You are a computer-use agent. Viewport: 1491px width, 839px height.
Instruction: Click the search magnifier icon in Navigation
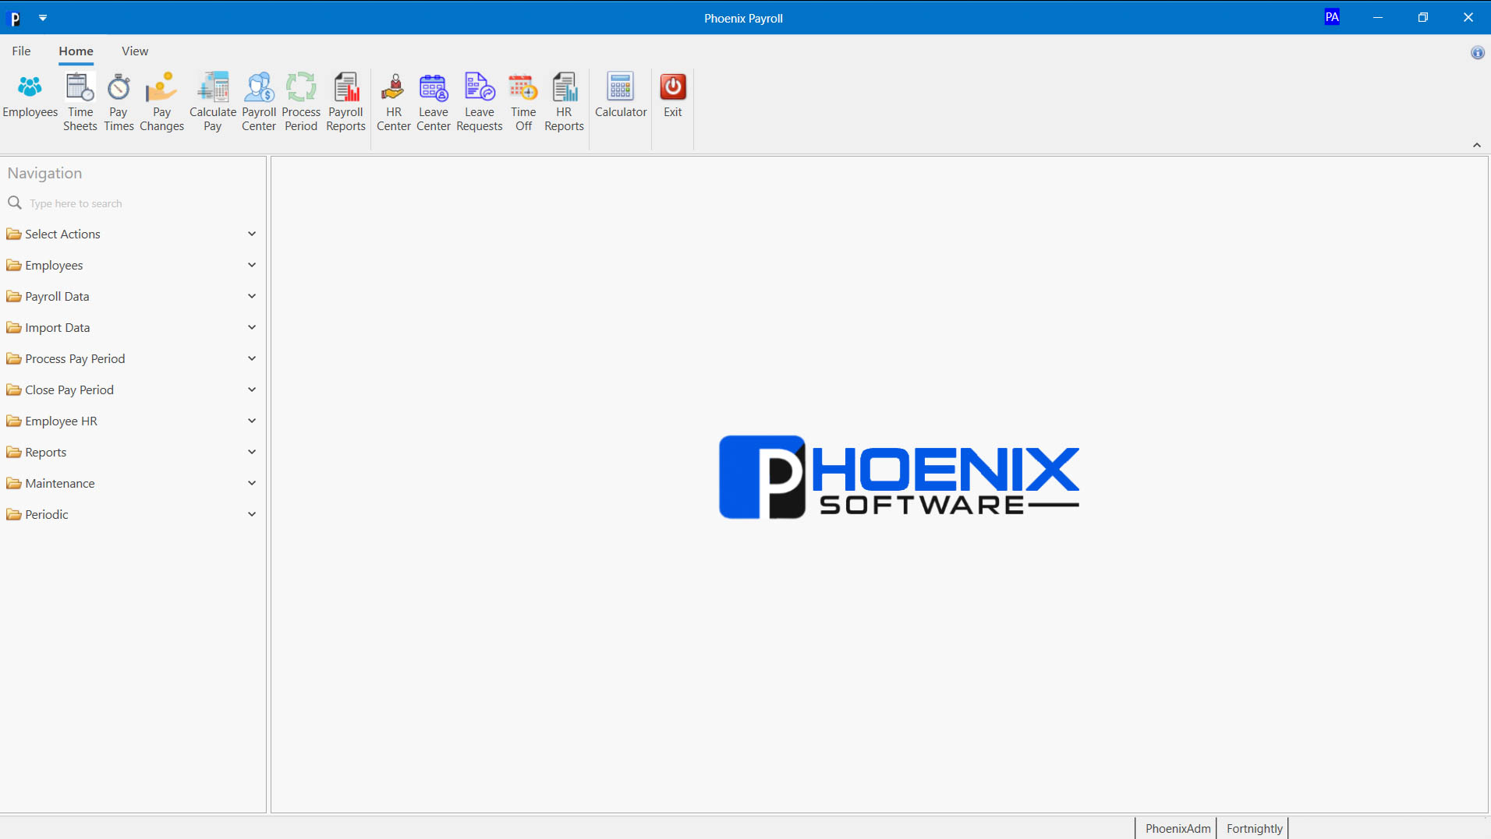pos(15,203)
